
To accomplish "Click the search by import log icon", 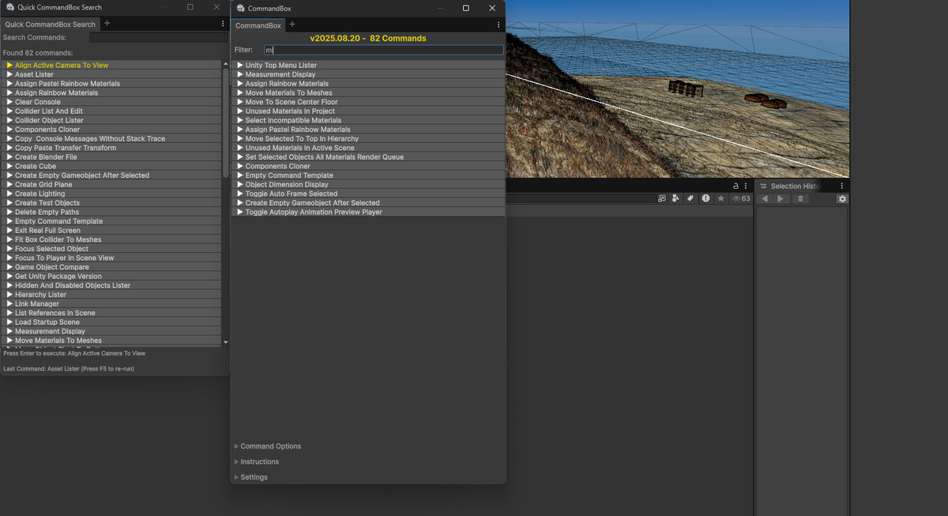I will coord(705,198).
